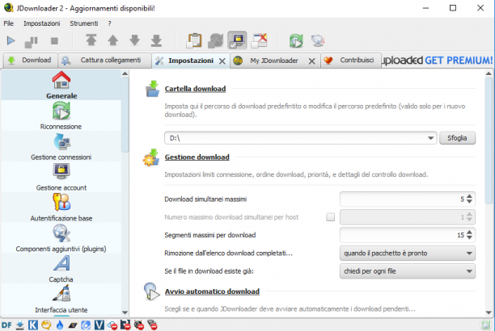Move selection down one position in the toolbar
The image size is (495, 331).
coord(135,40)
